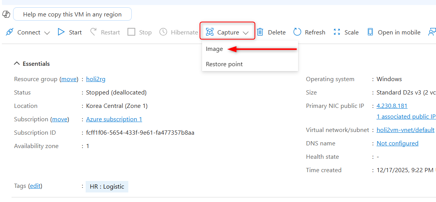
Task: Click the Connect plug icon
Action: point(10,32)
